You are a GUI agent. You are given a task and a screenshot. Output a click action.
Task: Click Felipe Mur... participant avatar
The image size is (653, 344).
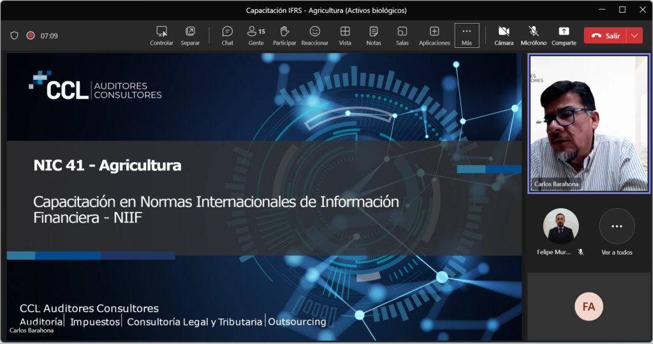pyautogui.click(x=561, y=227)
